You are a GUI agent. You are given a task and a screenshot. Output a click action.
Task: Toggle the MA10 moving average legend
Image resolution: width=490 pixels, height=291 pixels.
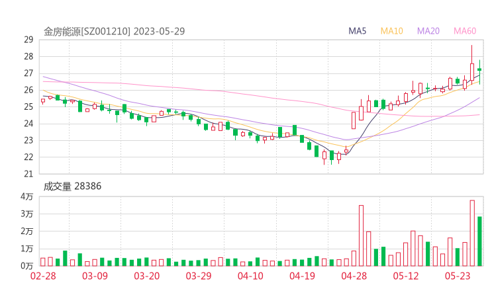point(391,31)
